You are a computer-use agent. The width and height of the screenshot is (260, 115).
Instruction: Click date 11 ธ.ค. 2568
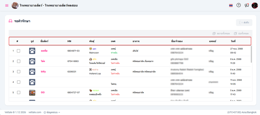pyautogui.click(x=236, y=80)
